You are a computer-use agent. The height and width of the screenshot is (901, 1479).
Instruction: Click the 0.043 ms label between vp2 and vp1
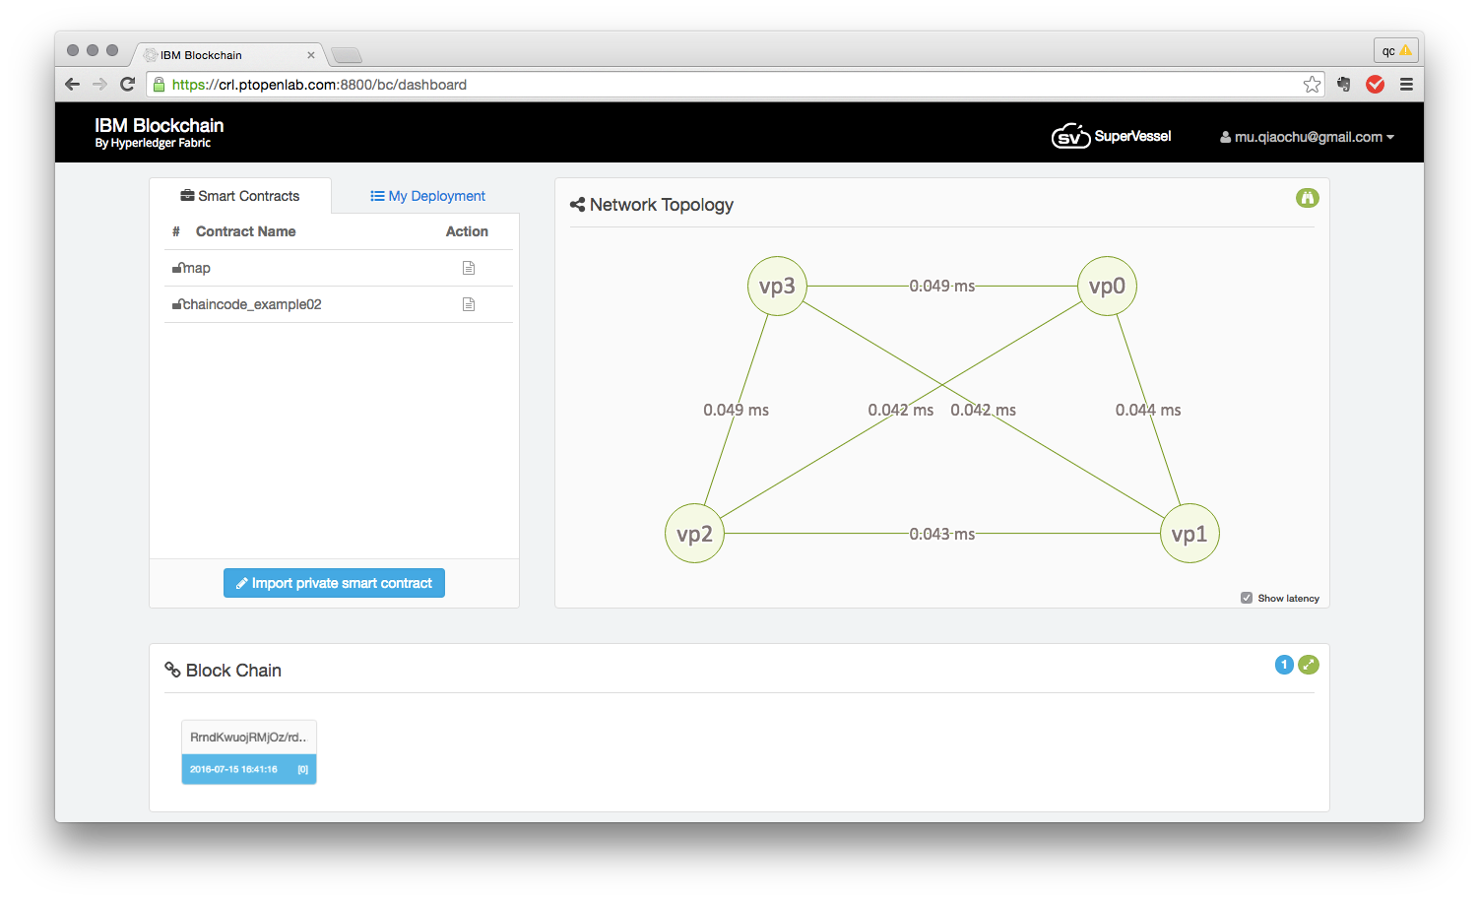pos(942,534)
